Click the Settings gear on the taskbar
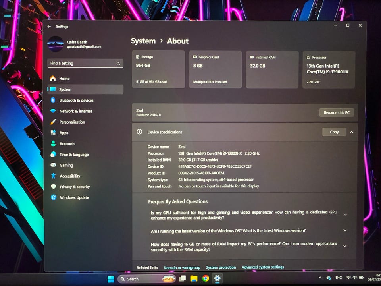The height and width of the screenshot is (286, 381). coord(217,278)
